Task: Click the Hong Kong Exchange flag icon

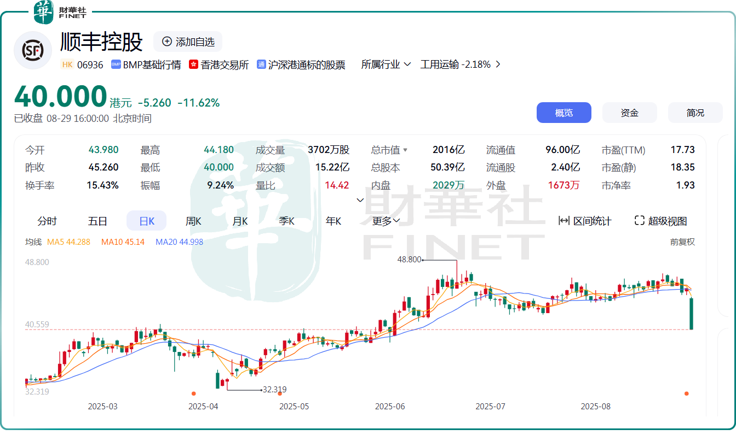Action: [x=193, y=64]
